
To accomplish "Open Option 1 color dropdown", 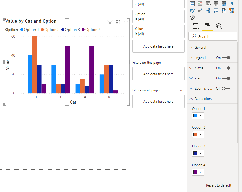I will [198, 116].
